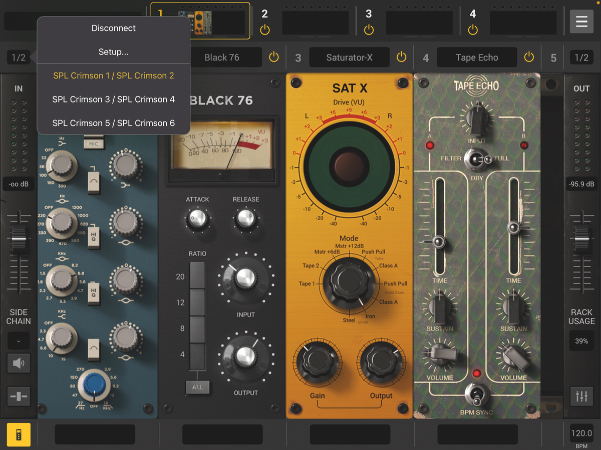Toggle the upper HI Q button on the EQ
This screenshot has width=601, height=450.
pos(94,237)
